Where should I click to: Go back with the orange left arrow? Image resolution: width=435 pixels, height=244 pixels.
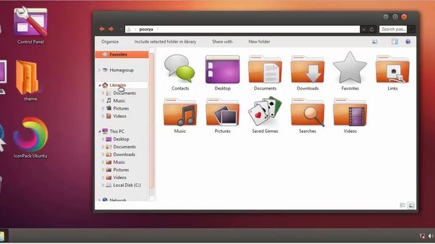pyautogui.click(x=102, y=29)
